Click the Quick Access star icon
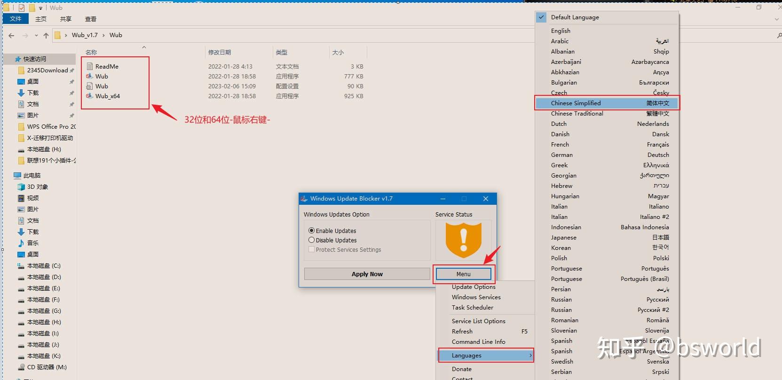 tap(18, 59)
